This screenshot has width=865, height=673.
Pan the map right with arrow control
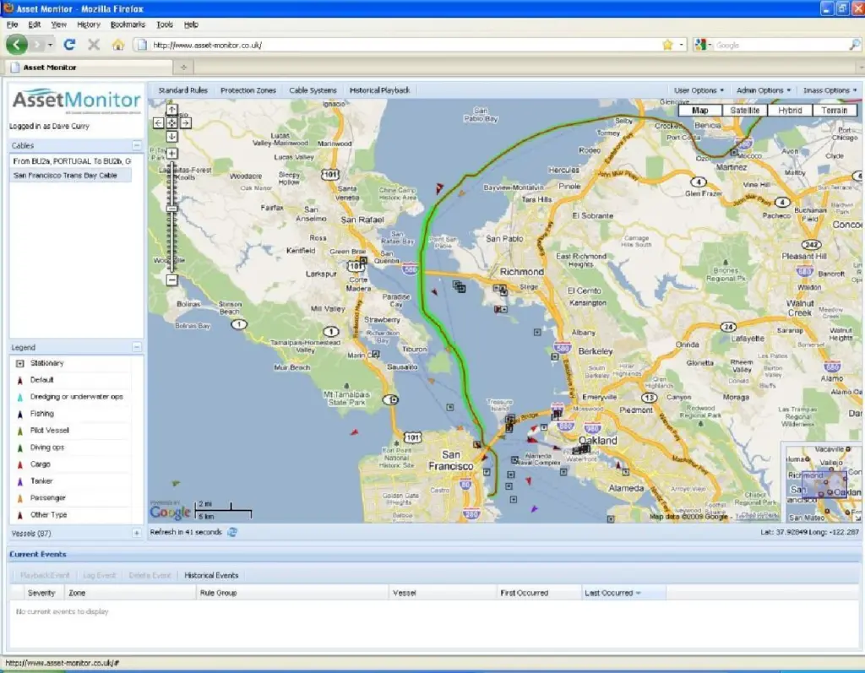pos(186,122)
